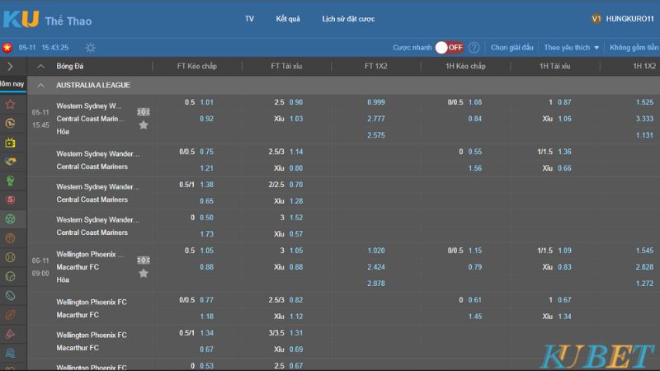Expand the left sidebar with the chevron arrow
Image resolution: width=660 pixels, height=371 pixels.
10,66
